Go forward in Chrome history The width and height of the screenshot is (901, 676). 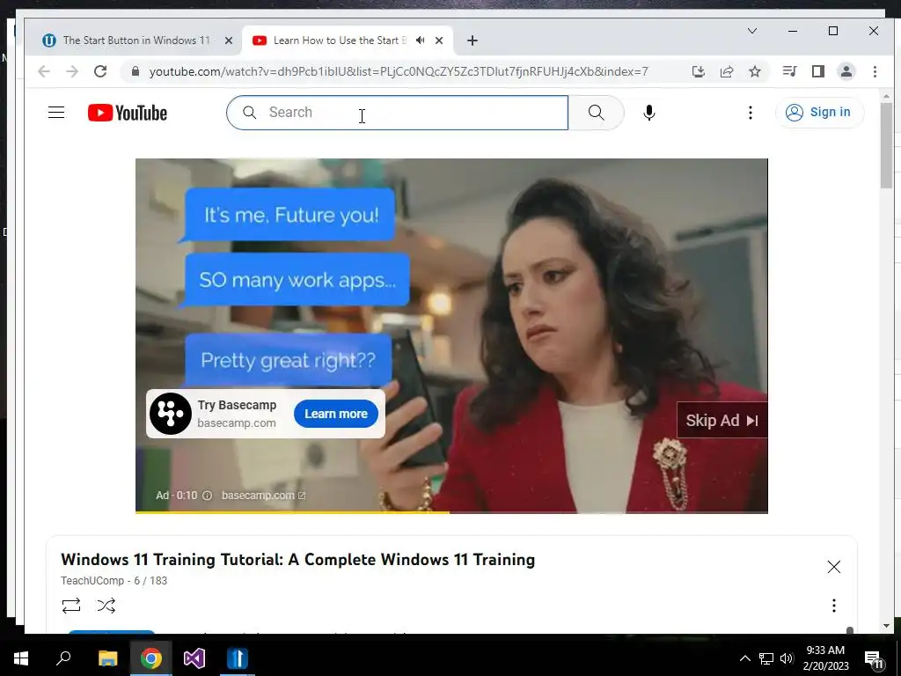[72, 71]
